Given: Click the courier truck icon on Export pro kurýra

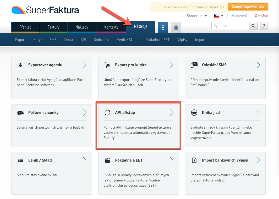Looking at the screenshot, I should (x=107, y=65).
